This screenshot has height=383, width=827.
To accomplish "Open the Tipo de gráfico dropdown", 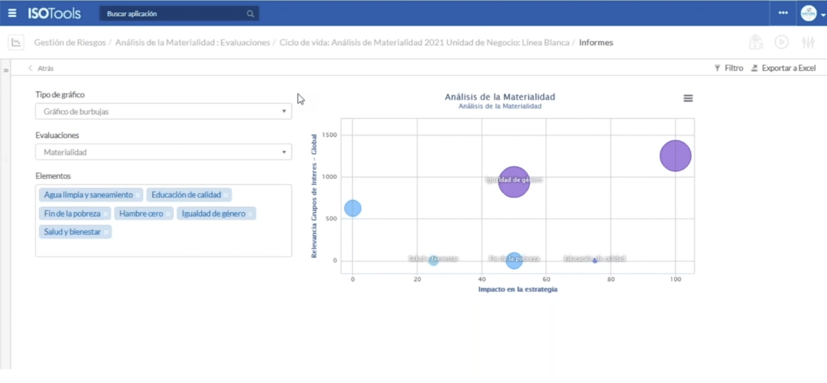I will [163, 111].
